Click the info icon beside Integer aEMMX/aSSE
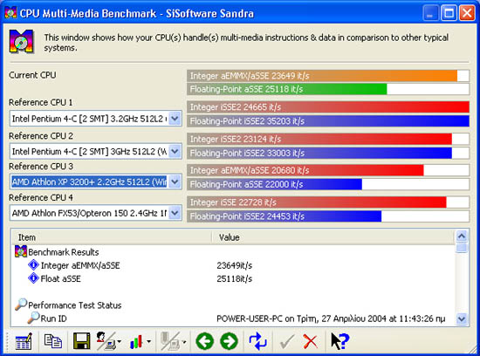The height and width of the screenshot is (356, 480). pyautogui.click(x=33, y=265)
